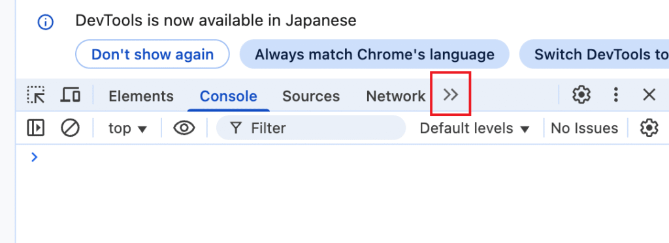The image size is (669, 243).
Task: Click Always match Chrome's language button
Action: (x=374, y=54)
